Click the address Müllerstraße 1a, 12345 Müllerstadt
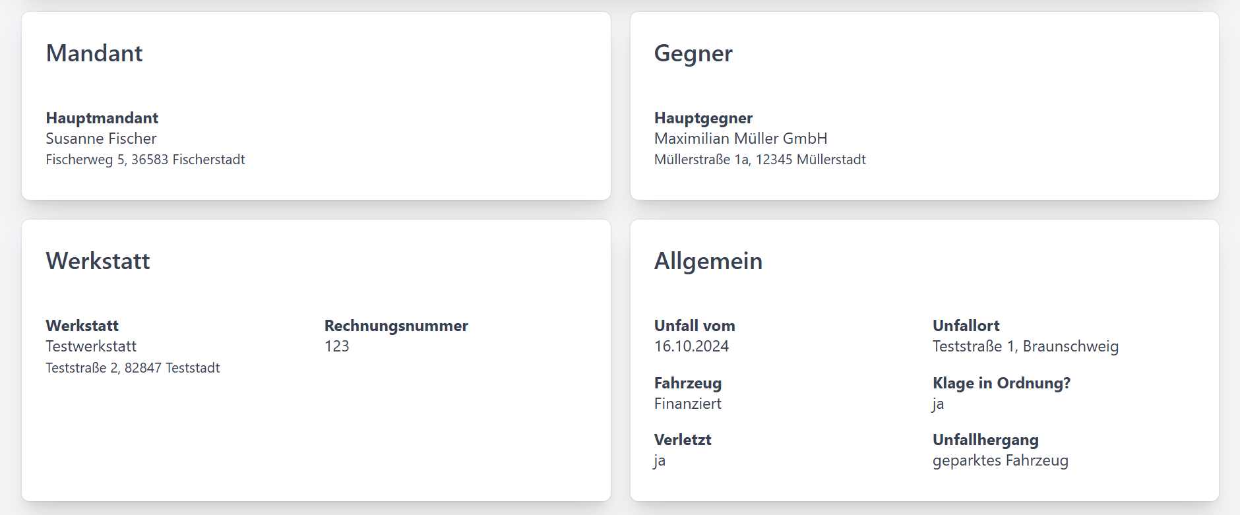This screenshot has height=515, width=1240. click(759, 160)
